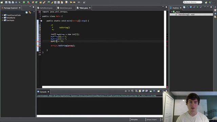Click the Clear Console icon

(136, 91)
